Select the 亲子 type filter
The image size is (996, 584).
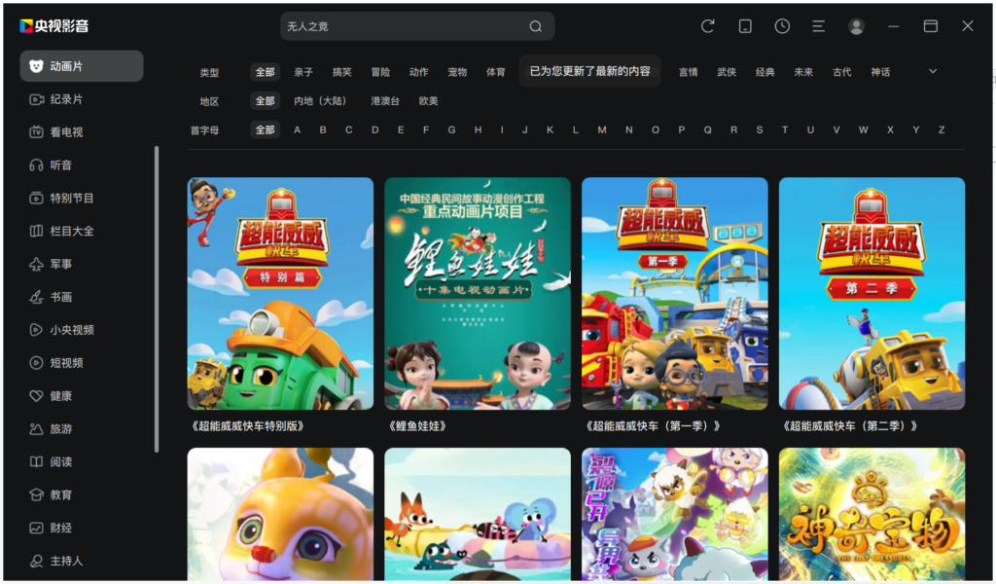(x=303, y=72)
